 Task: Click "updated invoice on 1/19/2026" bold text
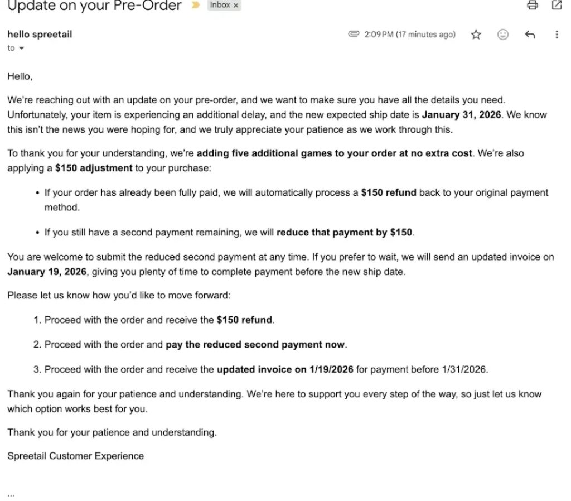point(284,369)
